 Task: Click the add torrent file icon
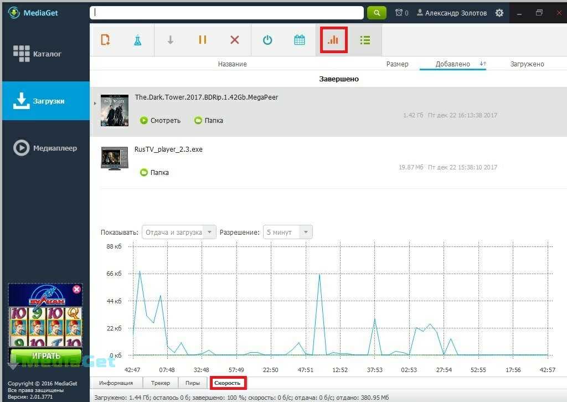106,40
